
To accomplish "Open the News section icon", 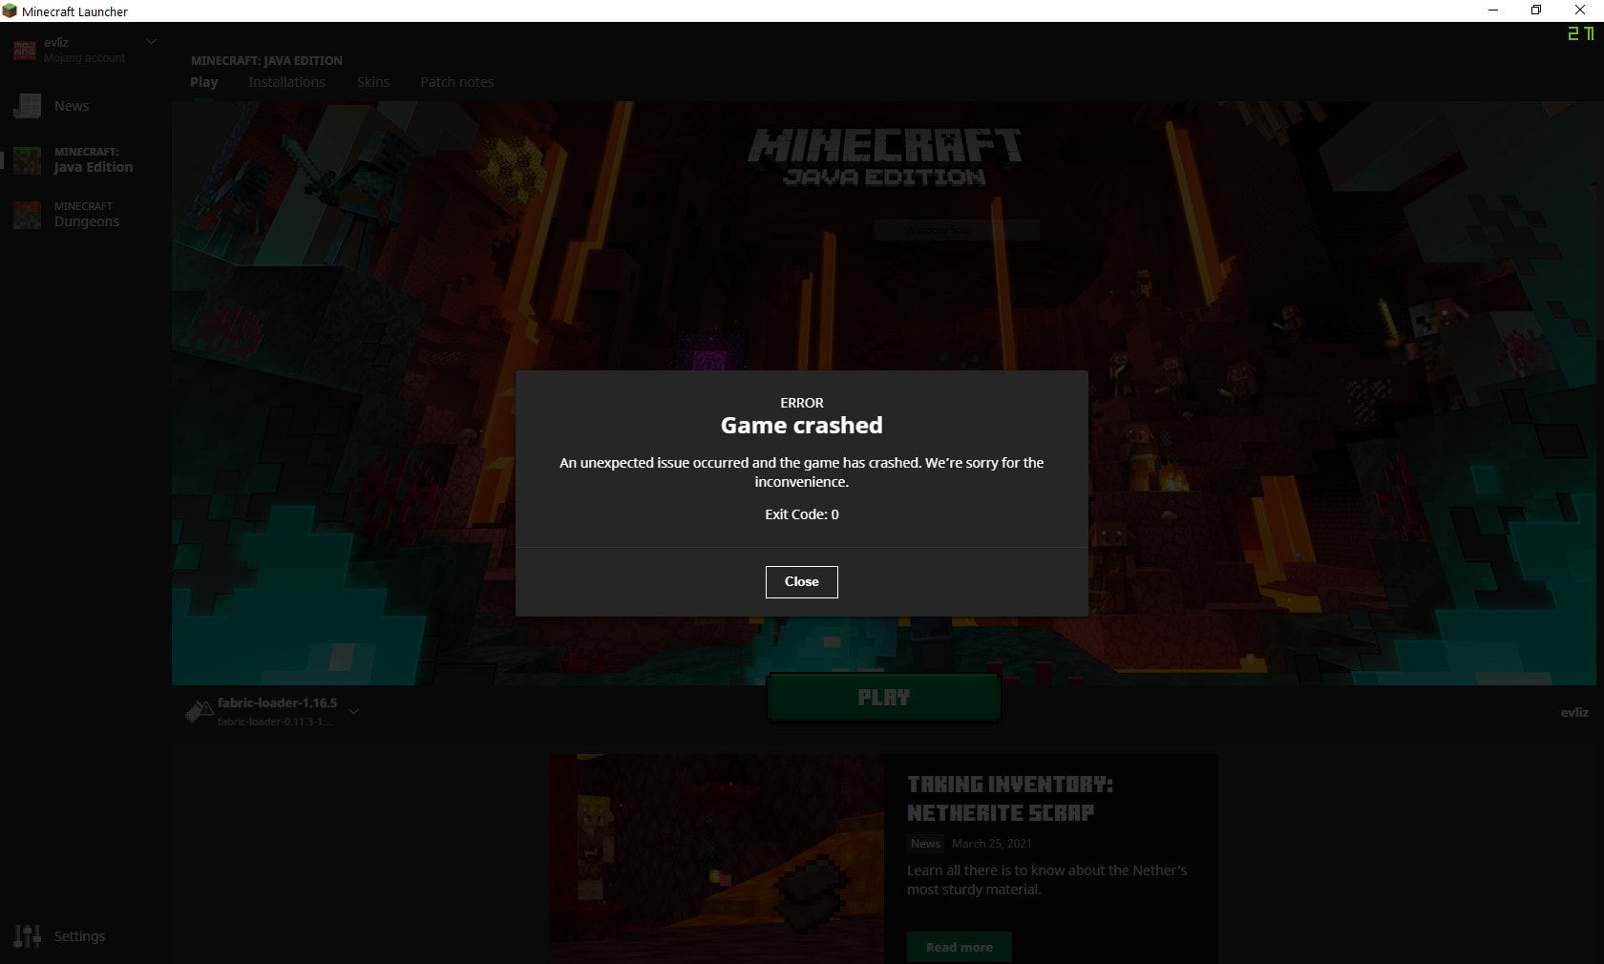I will [28, 106].
